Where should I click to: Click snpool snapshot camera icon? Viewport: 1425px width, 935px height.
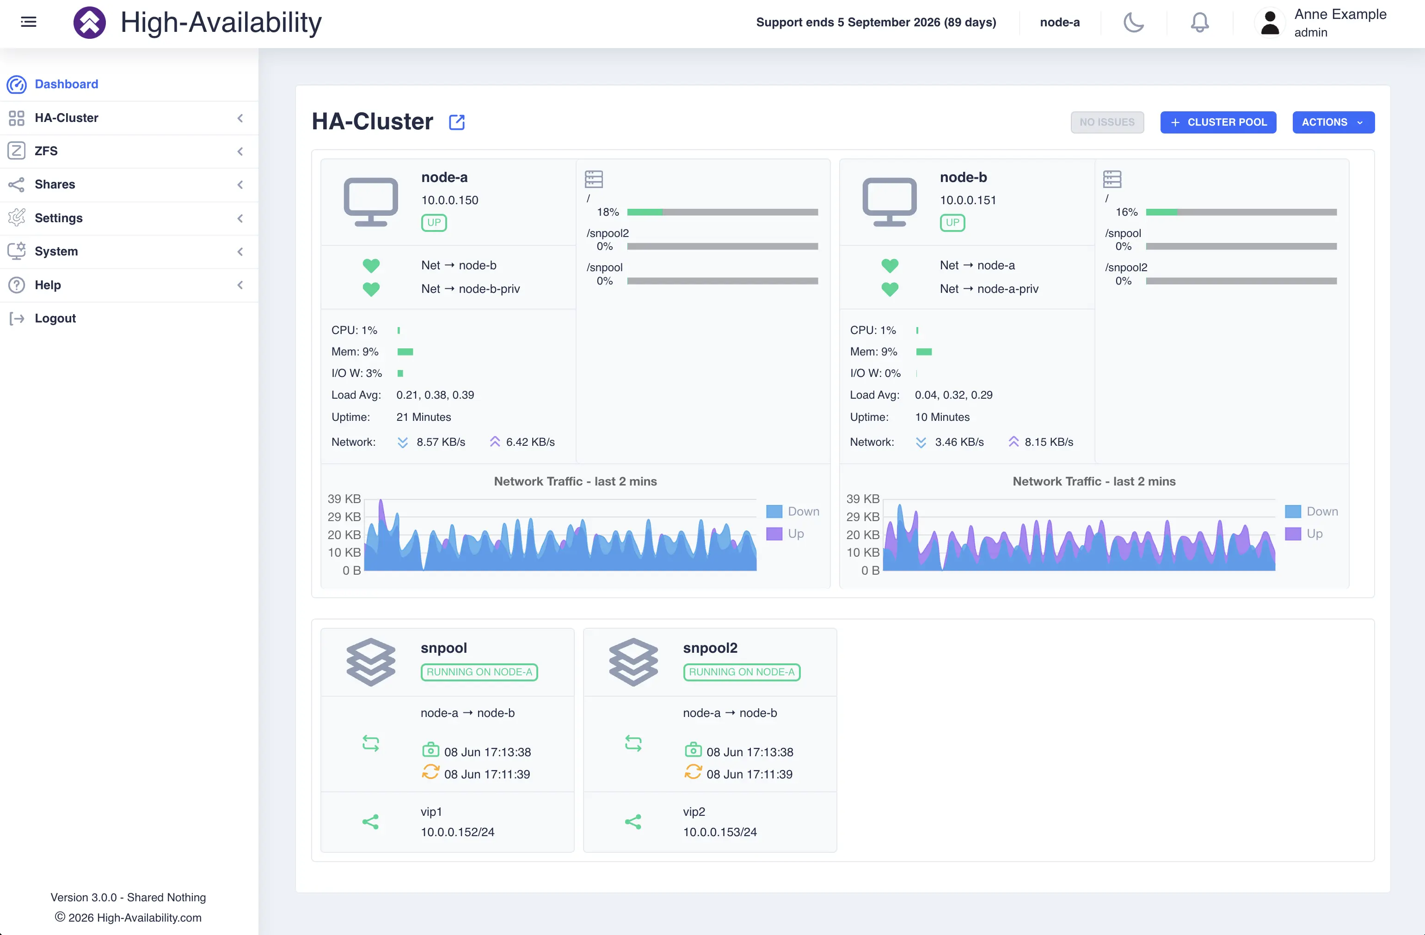(430, 750)
